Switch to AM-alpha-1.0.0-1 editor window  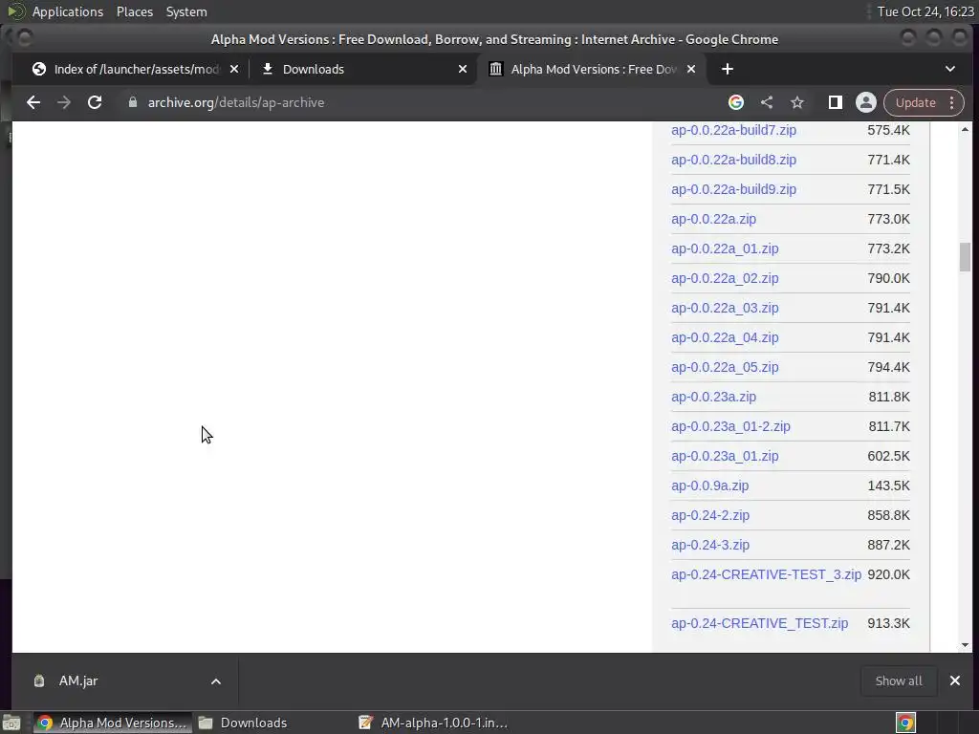click(x=434, y=723)
